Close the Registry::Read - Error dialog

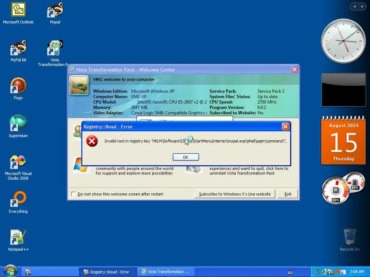(x=285, y=127)
